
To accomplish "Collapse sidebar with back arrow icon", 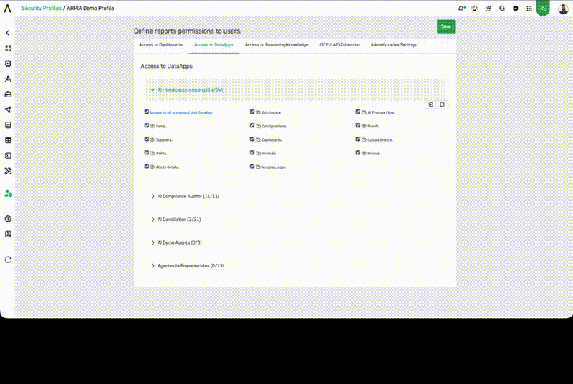I will (x=8, y=33).
